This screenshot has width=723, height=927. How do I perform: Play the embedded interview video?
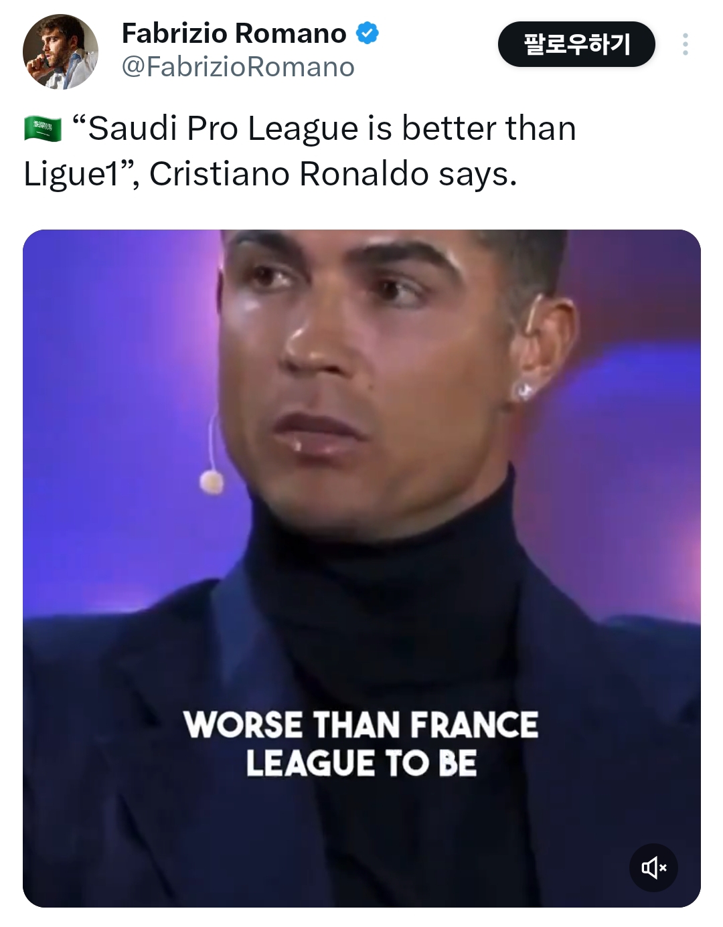point(361,568)
